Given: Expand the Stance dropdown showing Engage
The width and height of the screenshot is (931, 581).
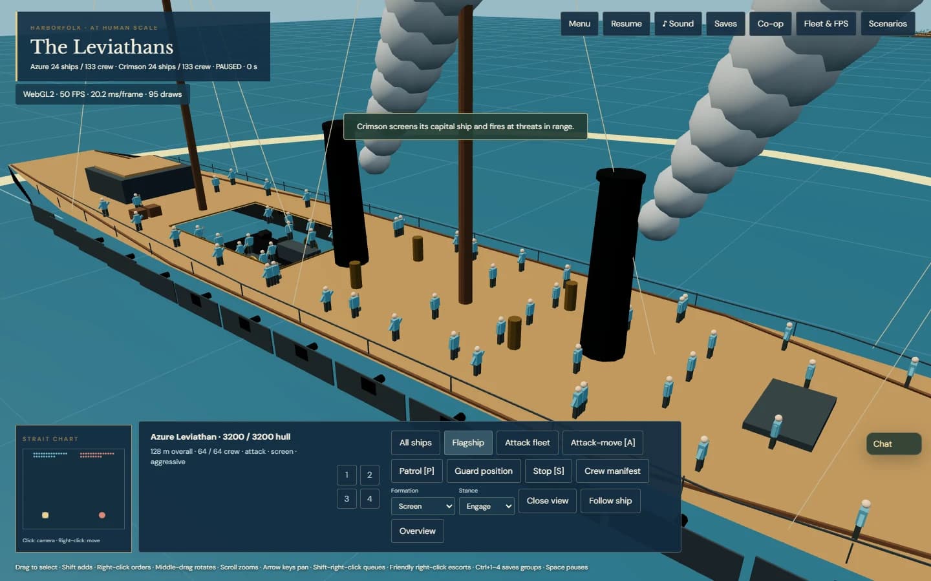Looking at the screenshot, I should point(486,506).
